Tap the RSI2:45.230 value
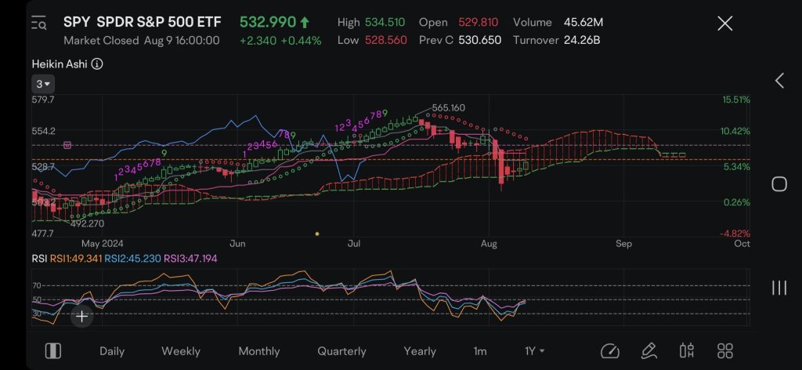 pos(132,259)
